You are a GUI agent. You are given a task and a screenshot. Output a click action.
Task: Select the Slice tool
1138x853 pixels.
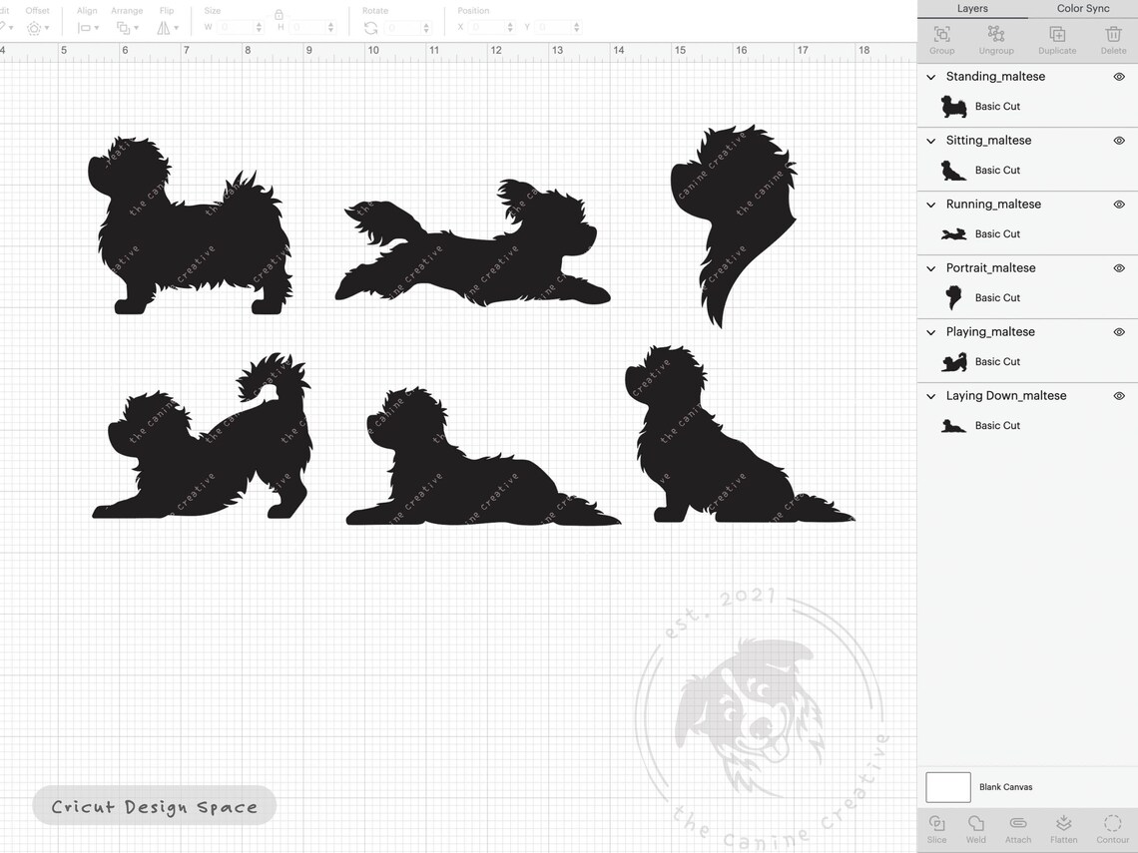click(x=936, y=828)
